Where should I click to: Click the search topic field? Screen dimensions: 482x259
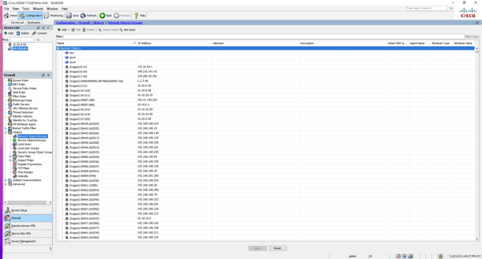click(x=426, y=8)
